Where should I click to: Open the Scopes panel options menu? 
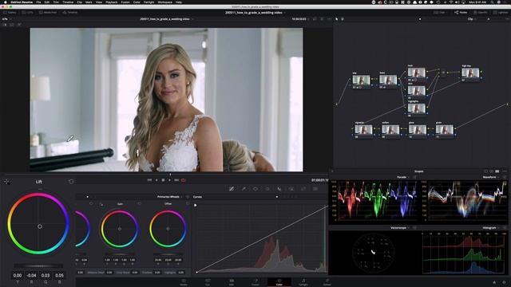[x=505, y=171]
